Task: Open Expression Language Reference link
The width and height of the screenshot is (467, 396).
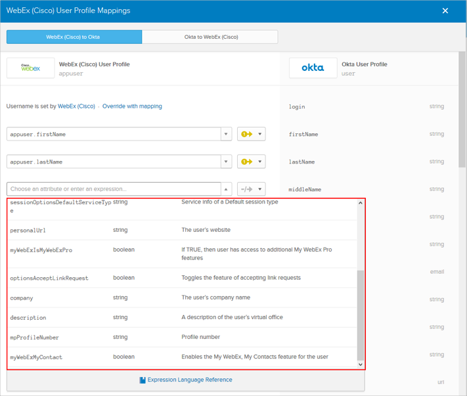Action: (189, 380)
